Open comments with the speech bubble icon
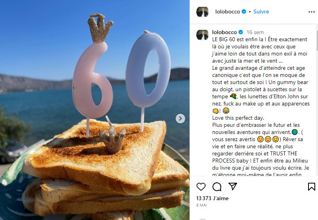318x220 pixels. tap(217, 187)
